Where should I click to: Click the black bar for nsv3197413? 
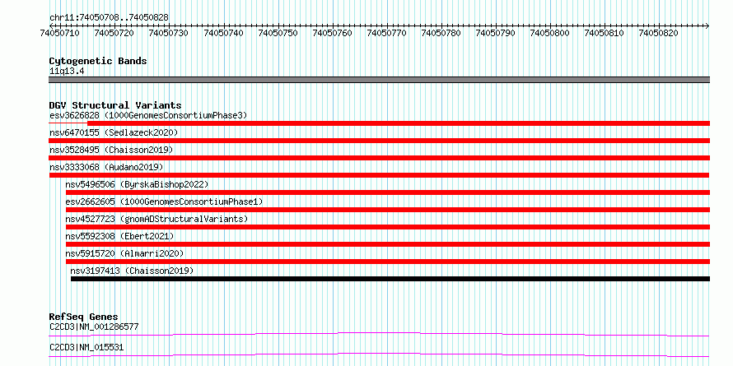pos(390,279)
